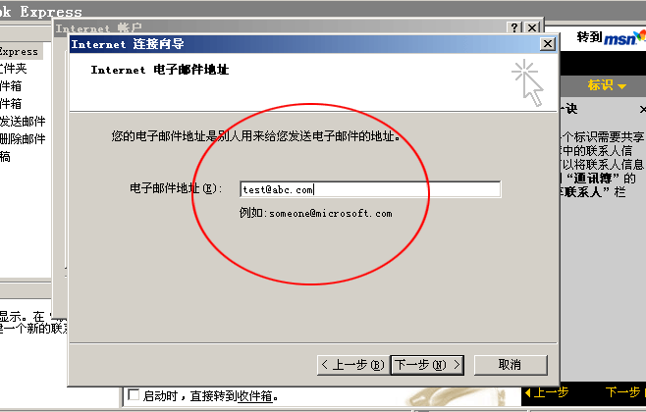Close the Internet 连接向导 dialog
The width and height of the screenshot is (646, 412).
[548, 43]
